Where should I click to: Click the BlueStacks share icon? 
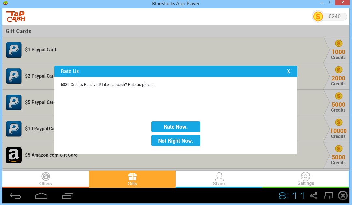click(314, 196)
